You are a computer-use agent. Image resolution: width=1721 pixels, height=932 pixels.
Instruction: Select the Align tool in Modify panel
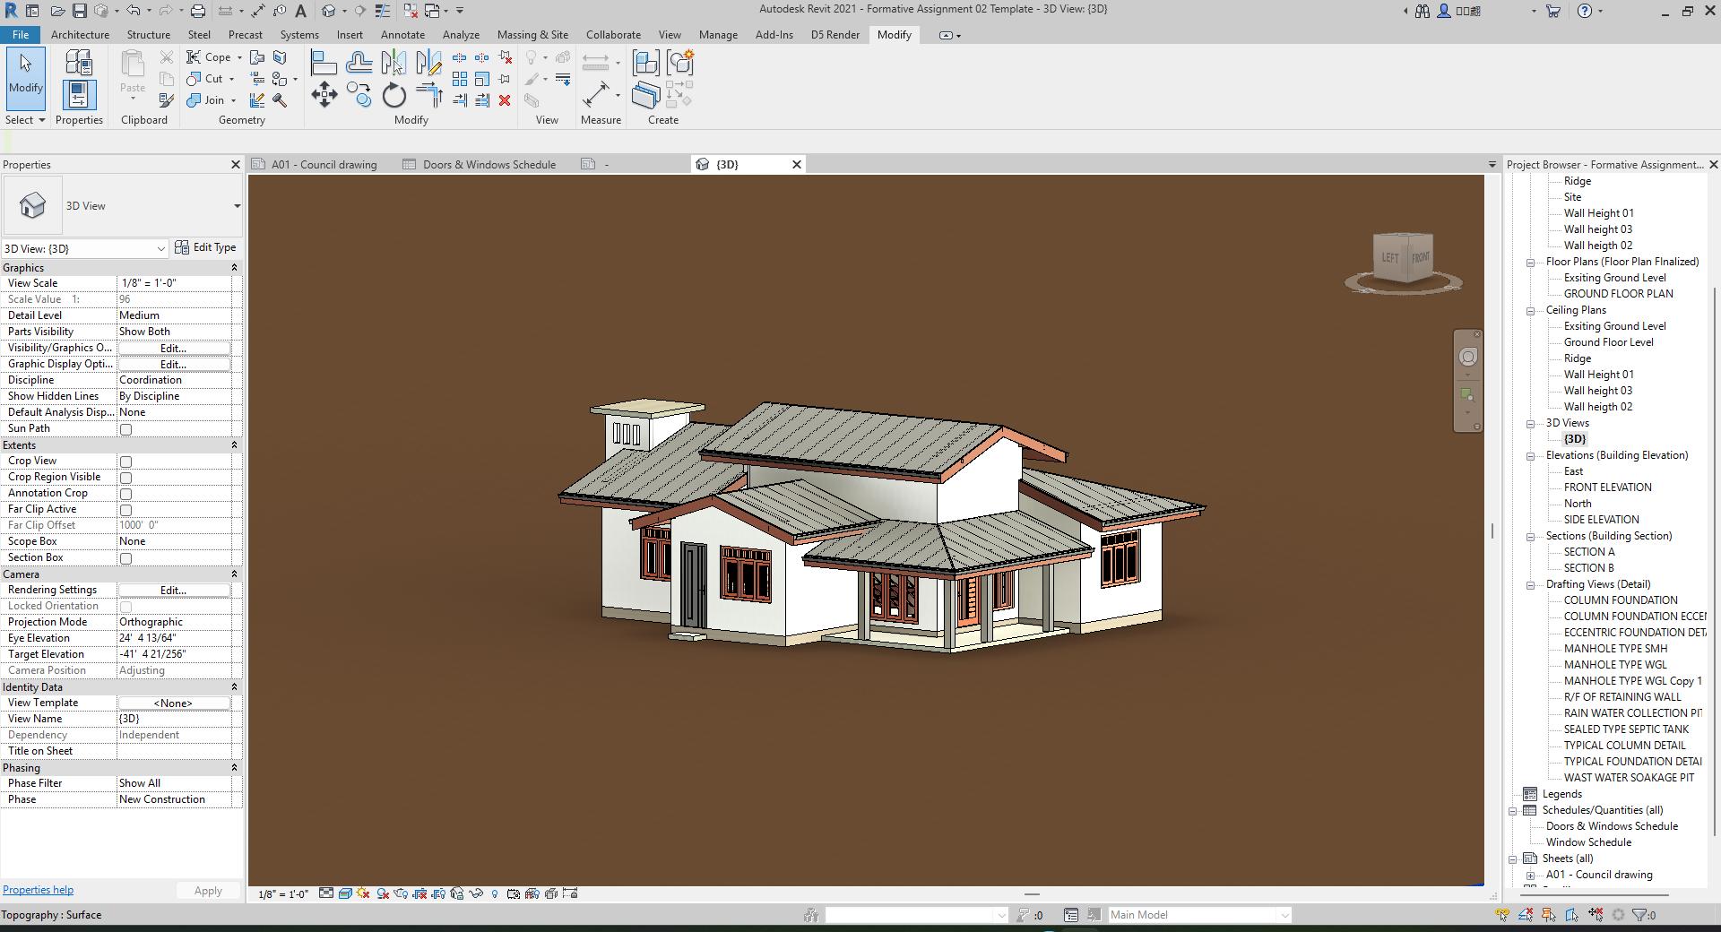[324, 63]
